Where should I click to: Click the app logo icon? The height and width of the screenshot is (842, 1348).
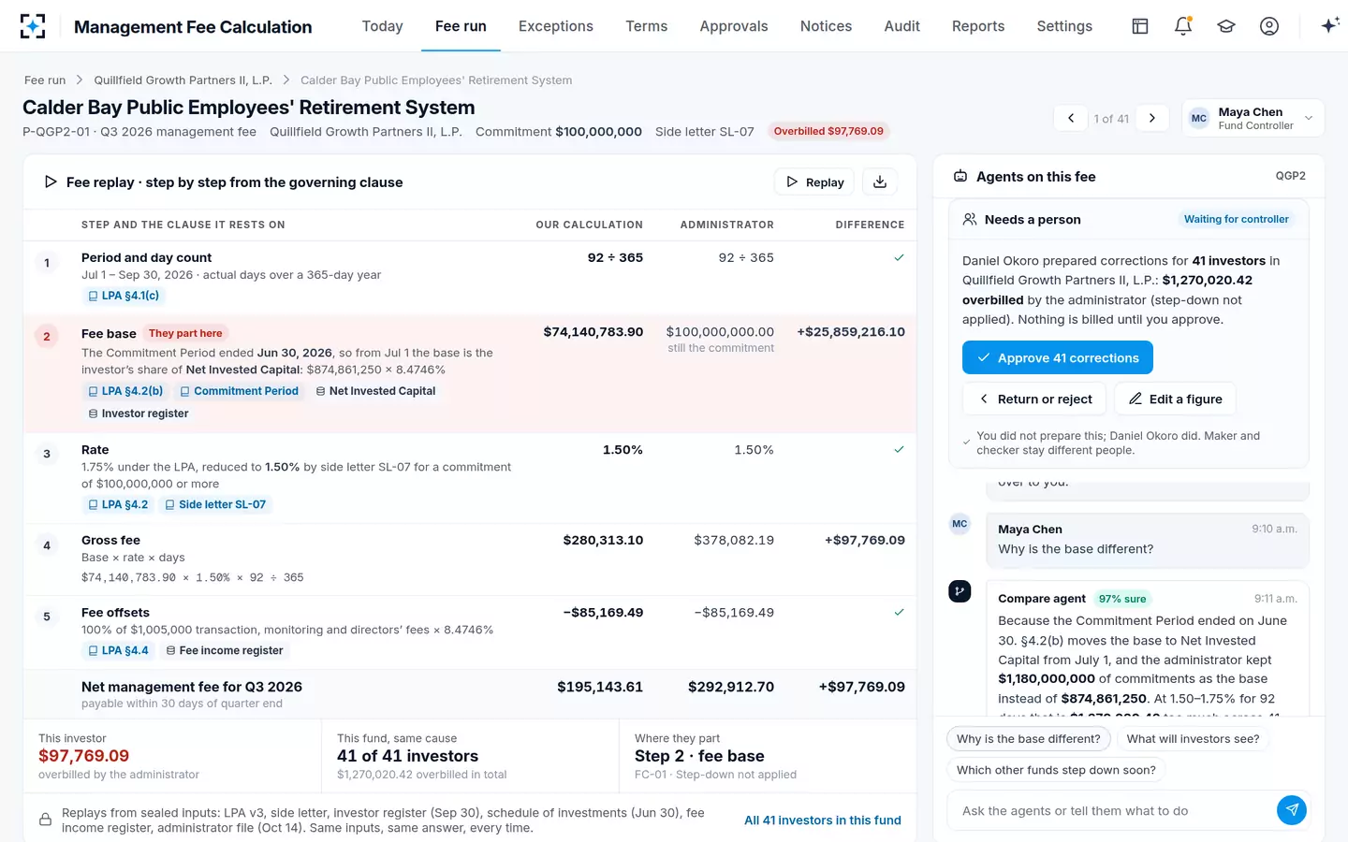[33, 26]
